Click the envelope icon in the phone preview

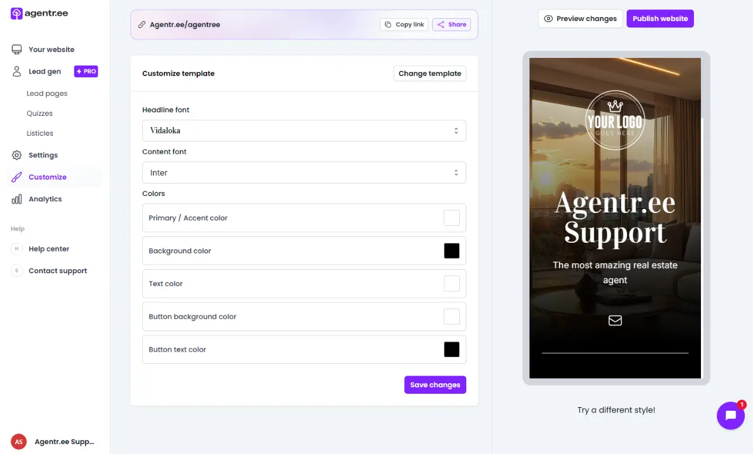coord(615,320)
